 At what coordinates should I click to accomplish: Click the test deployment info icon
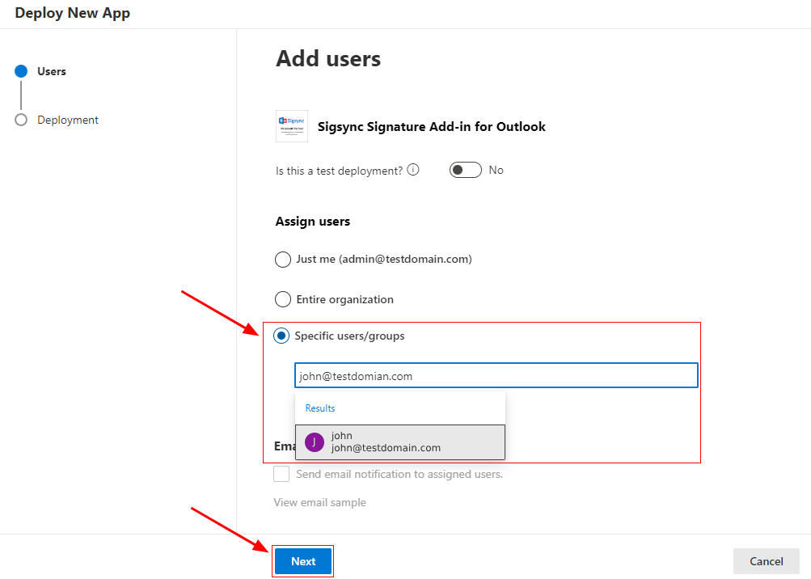(x=413, y=170)
